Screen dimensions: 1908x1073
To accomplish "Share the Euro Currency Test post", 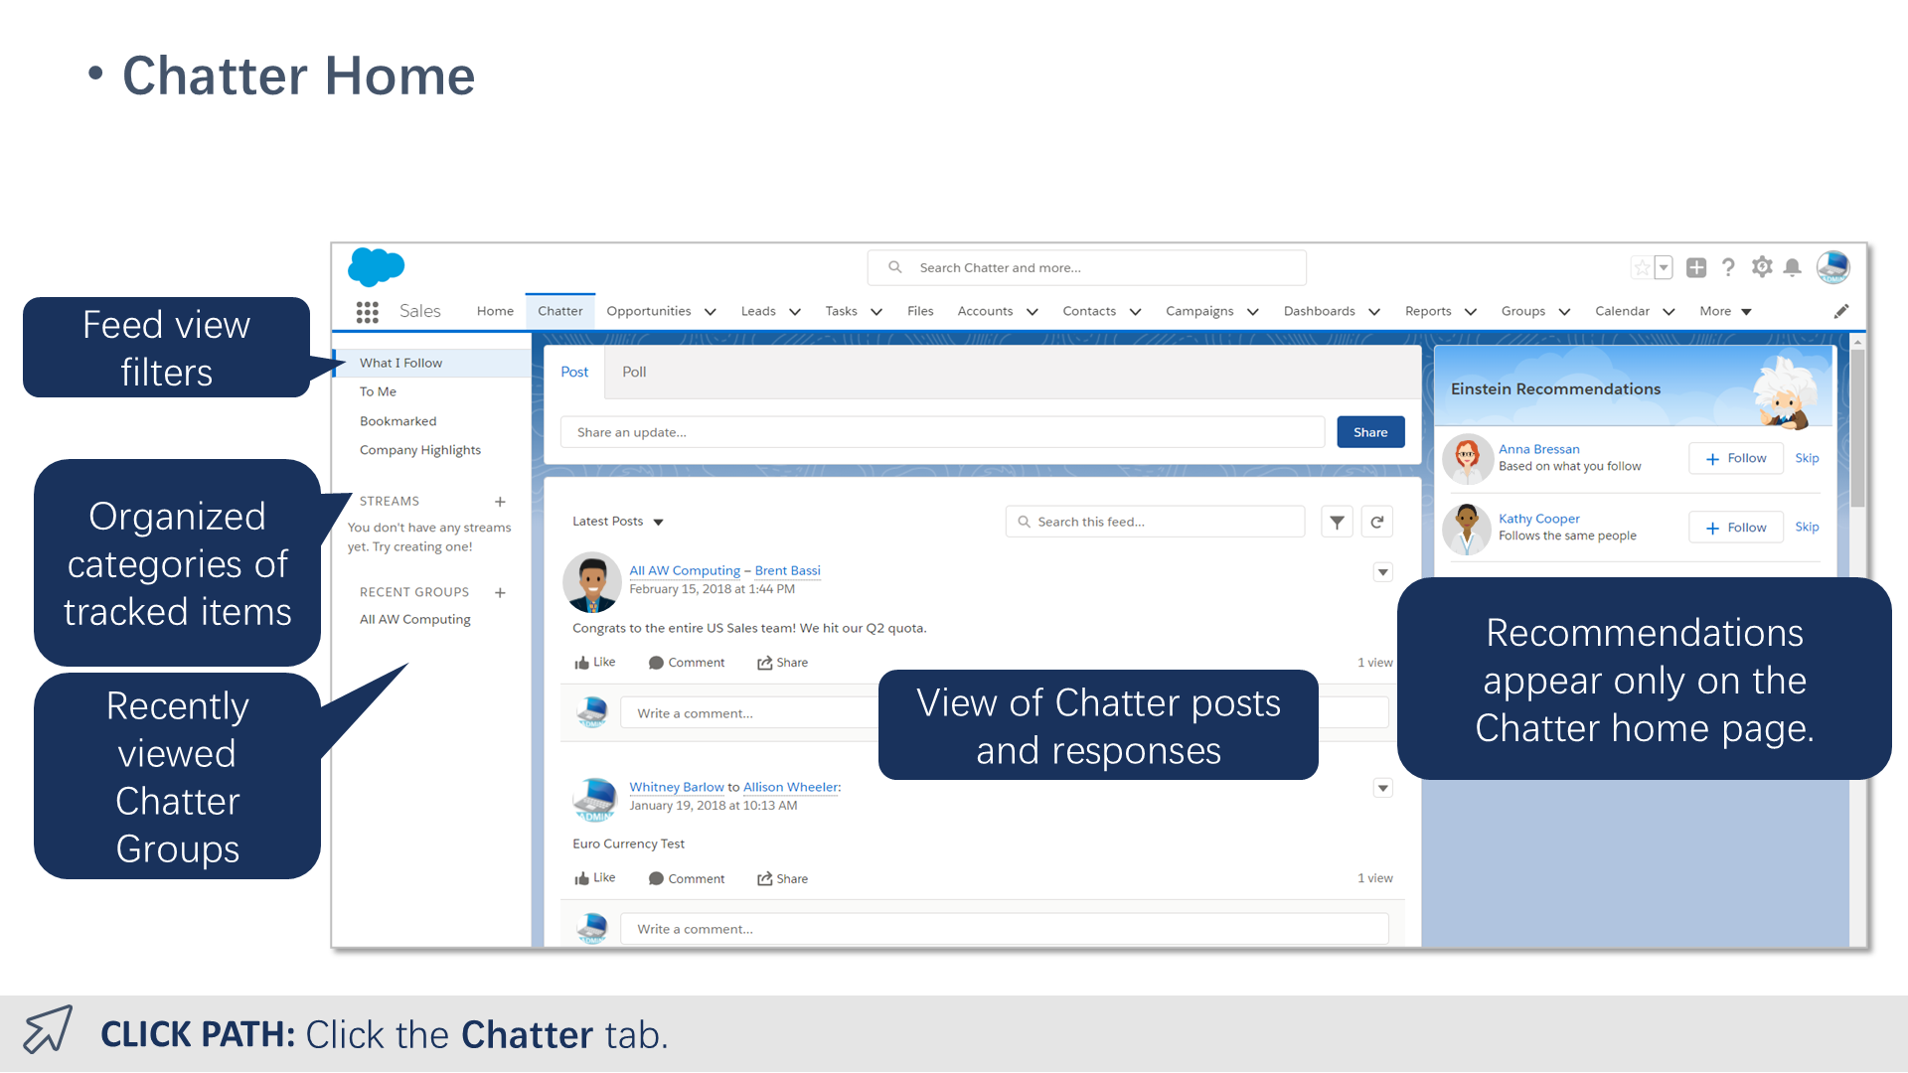I will click(783, 878).
